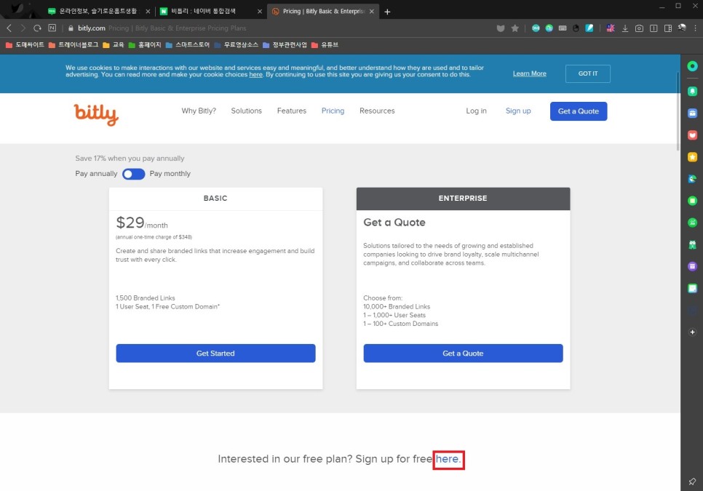Image resolution: width=703 pixels, height=491 pixels.
Task: Go back using the browser back arrow
Action: [9, 28]
